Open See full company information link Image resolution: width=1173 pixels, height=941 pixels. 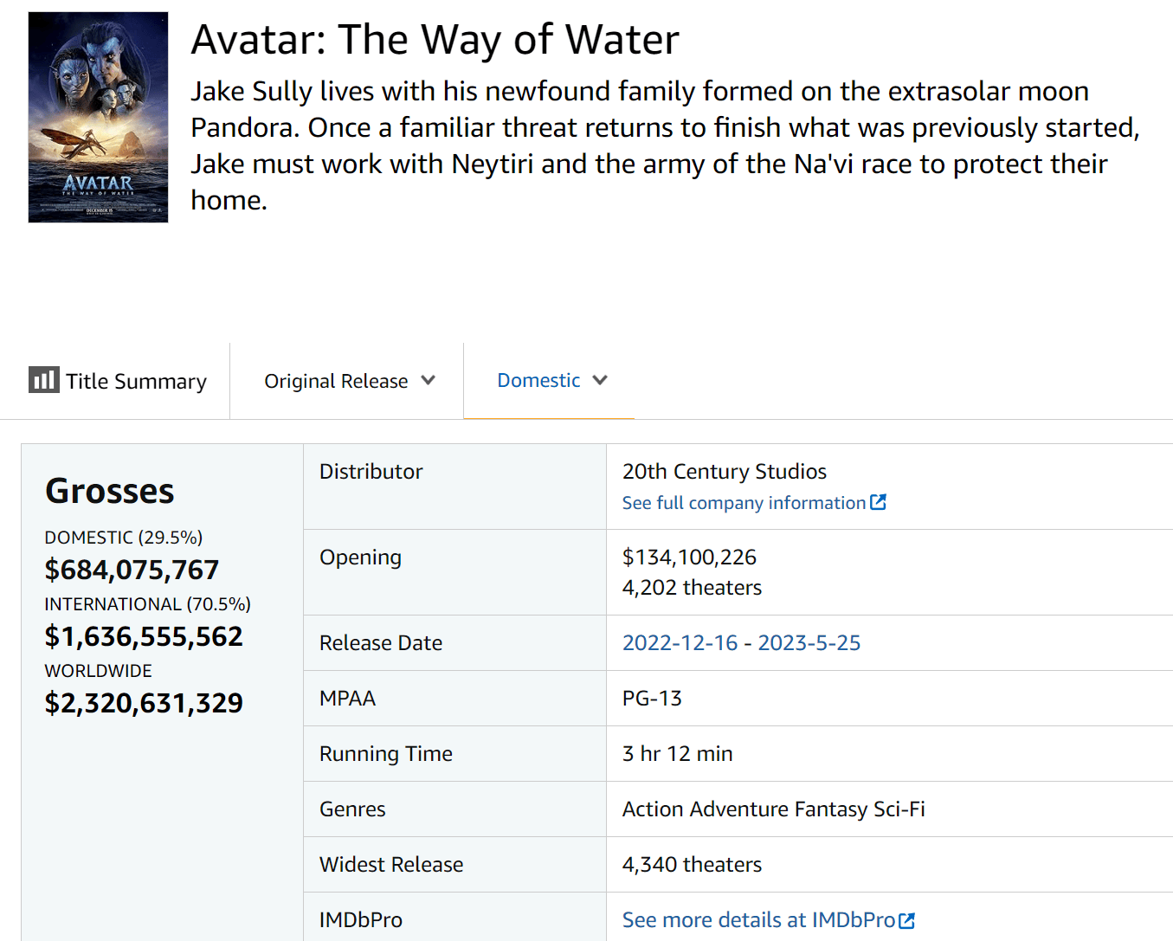point(744,503)
